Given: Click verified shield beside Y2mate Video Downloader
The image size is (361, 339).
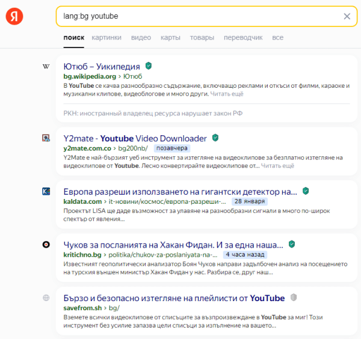Looking at the screenshot, I should [x=215, y=138].
